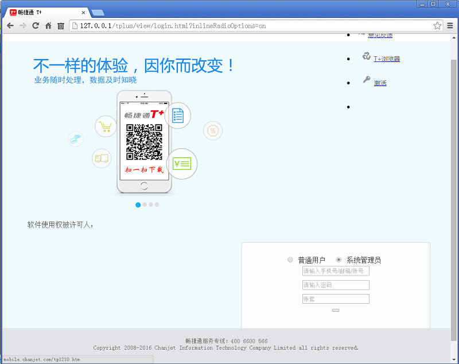Click the scrollbar up arrow
459x364 pixels.
[x=454, y=38]
